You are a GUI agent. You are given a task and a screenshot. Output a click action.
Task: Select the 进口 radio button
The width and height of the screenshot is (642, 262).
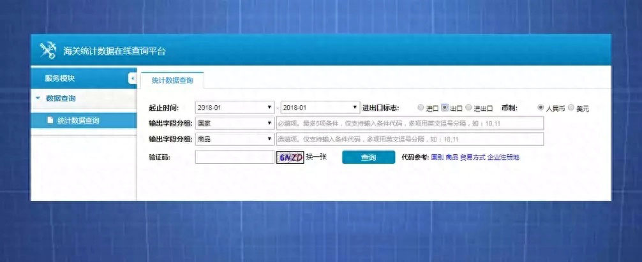(x=420, y=108)
